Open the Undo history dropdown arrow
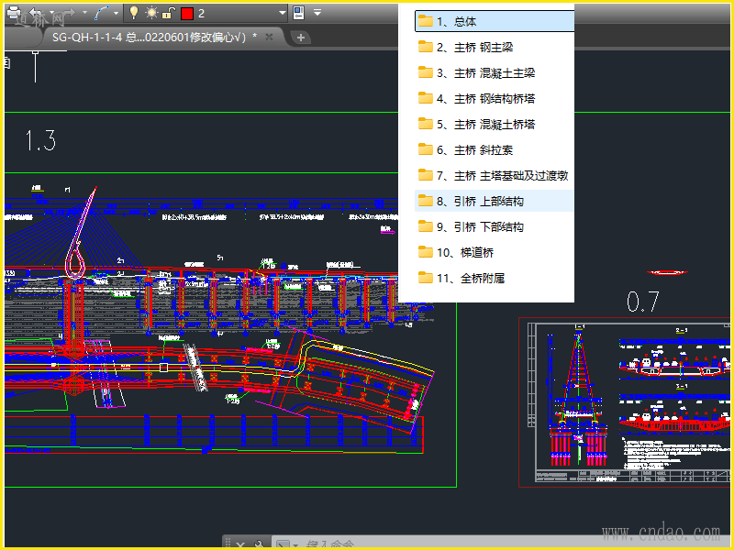 tap(52, 13)
